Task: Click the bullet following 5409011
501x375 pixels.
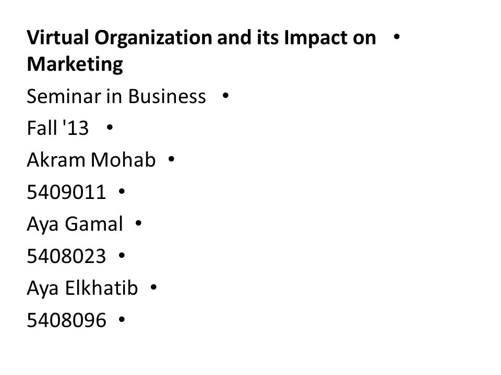Action: (x=122, y=191)
